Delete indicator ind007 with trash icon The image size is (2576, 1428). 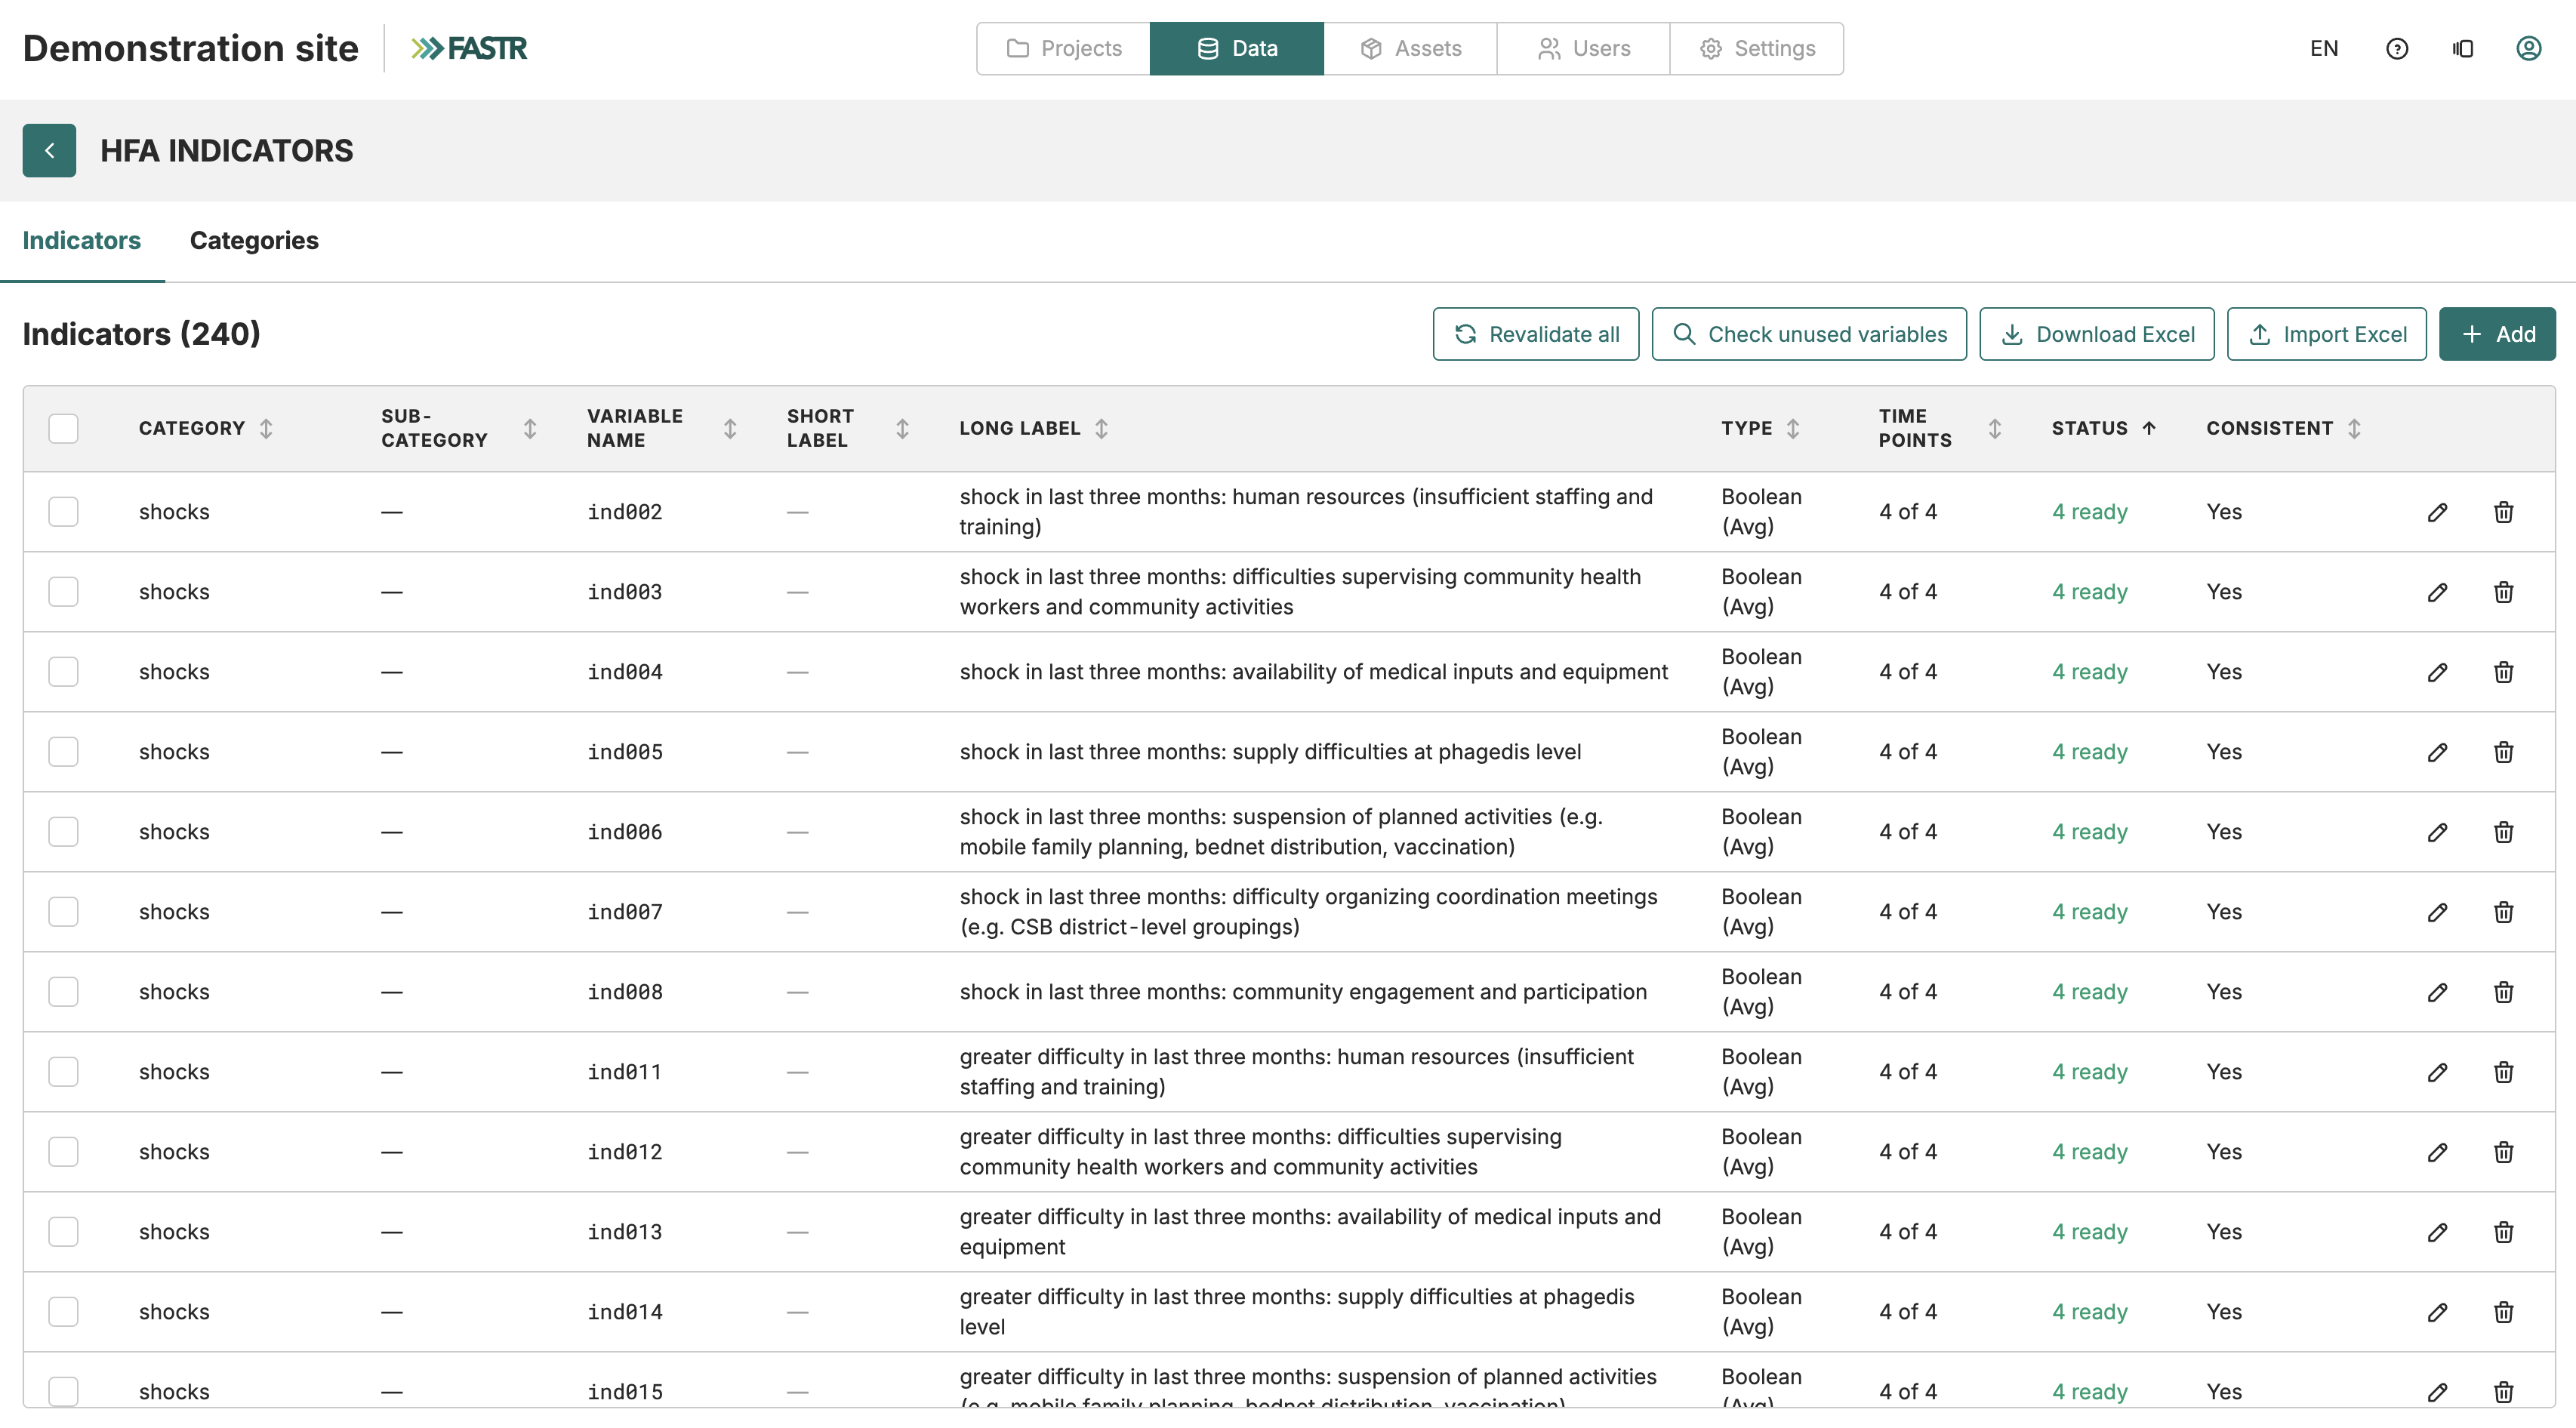[x=2504, y=912]
